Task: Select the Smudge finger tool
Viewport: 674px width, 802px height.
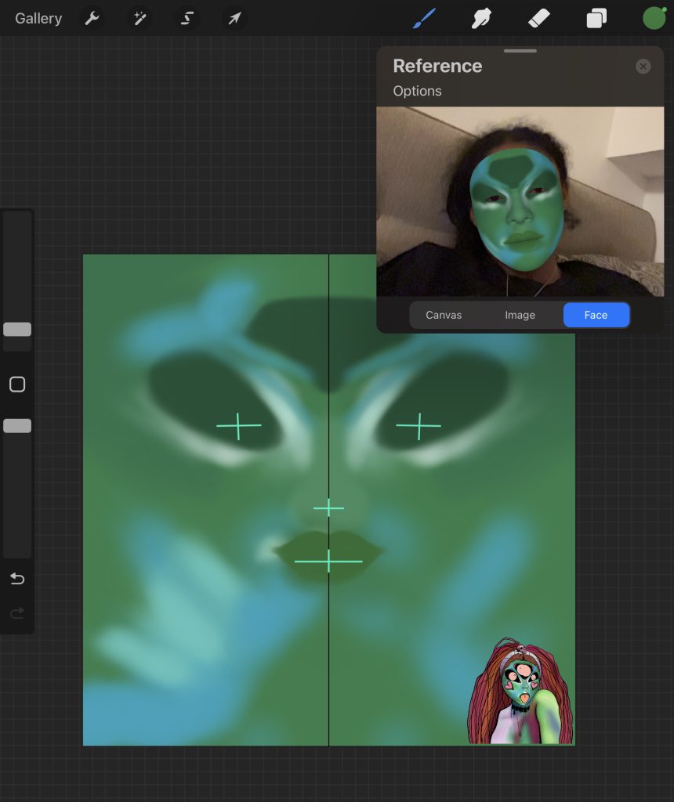Action: point(481,19)
